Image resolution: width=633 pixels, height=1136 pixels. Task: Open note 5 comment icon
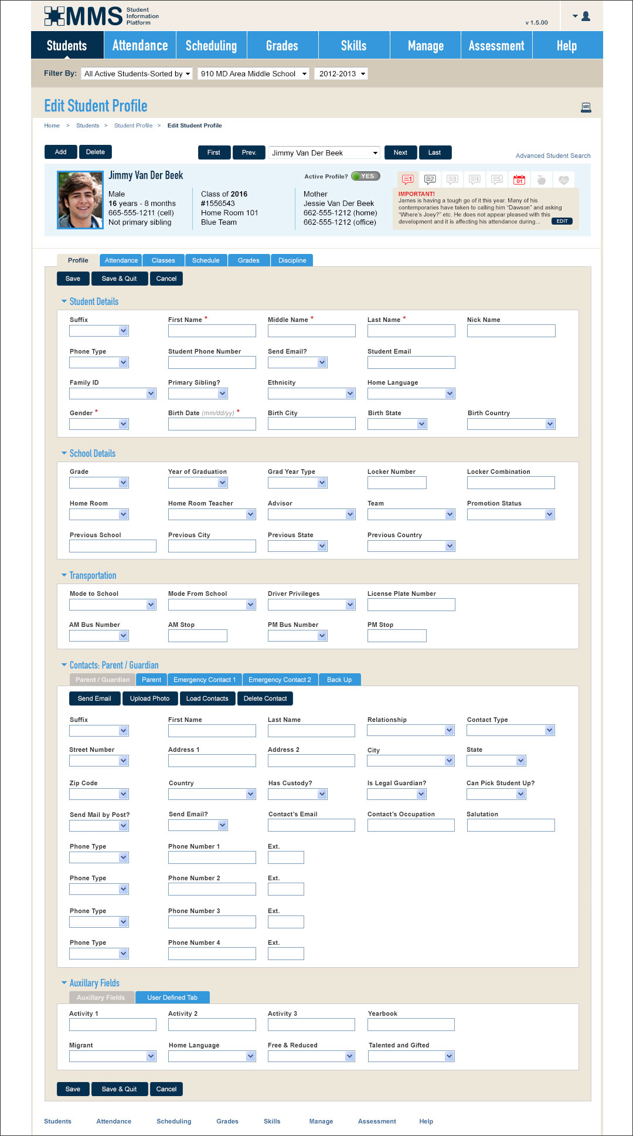tap(497, 179)
